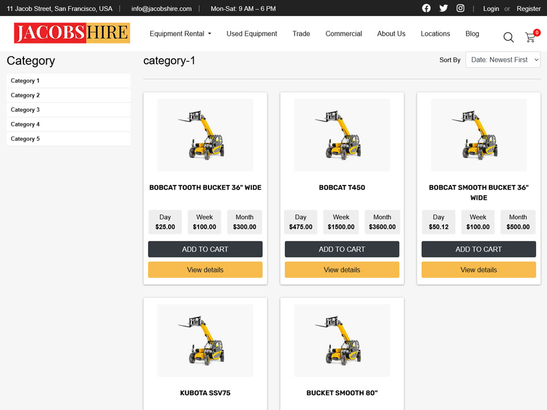Image resolution: width=547 pixels, height=410 pixels.
Task: Click the info@jacobshire.com email link
Action: tap(161, 9)
